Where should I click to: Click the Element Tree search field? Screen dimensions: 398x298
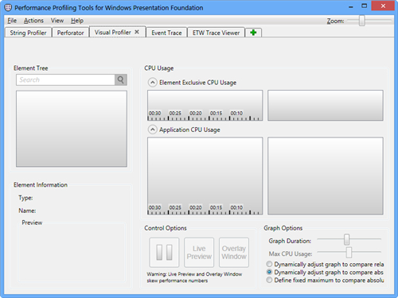65,79
